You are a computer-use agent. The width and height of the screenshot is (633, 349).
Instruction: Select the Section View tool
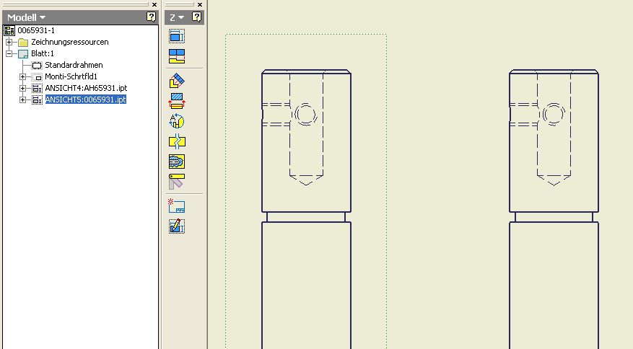tap(177, 101)
